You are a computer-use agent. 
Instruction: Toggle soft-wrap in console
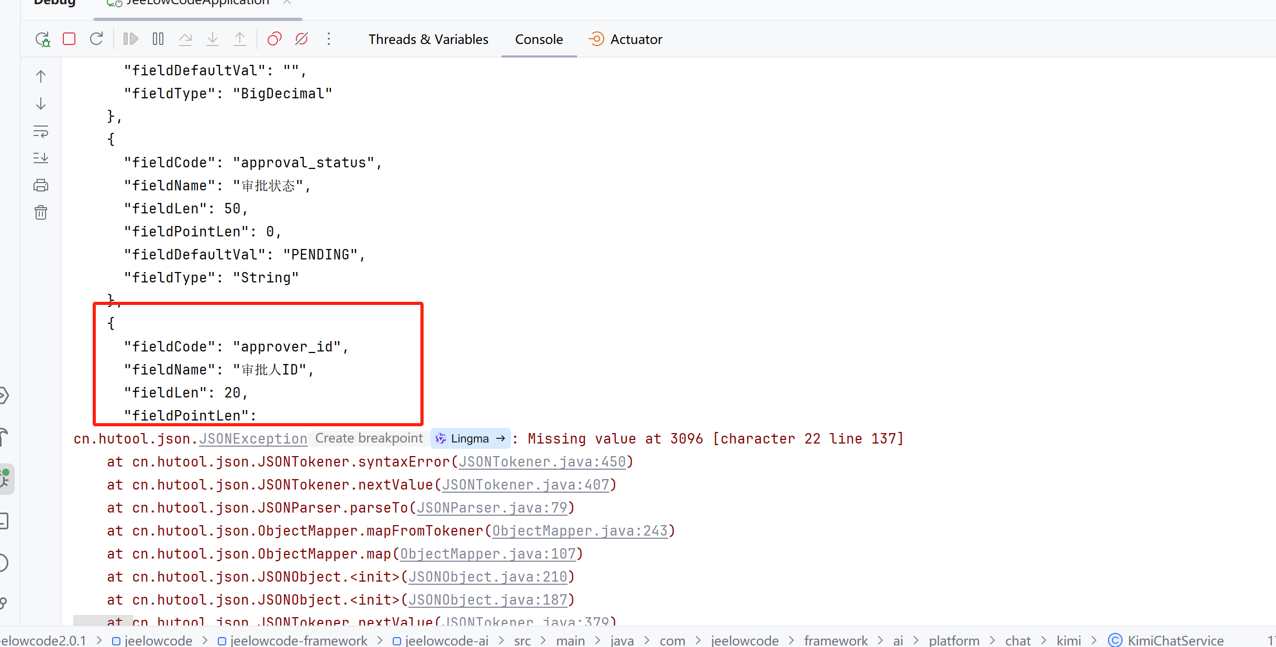click(x=41, y=131)
